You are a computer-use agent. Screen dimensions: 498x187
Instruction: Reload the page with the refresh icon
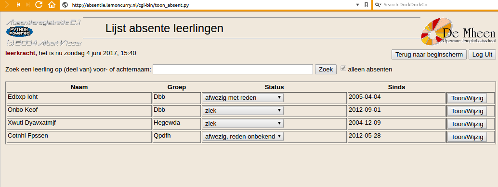[x=39, y=5]
